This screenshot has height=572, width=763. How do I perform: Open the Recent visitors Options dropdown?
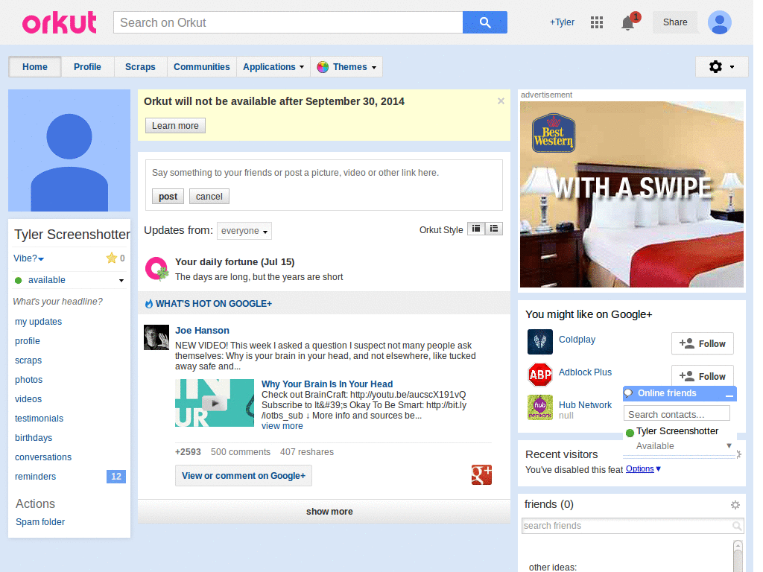[x=643, y=469]
